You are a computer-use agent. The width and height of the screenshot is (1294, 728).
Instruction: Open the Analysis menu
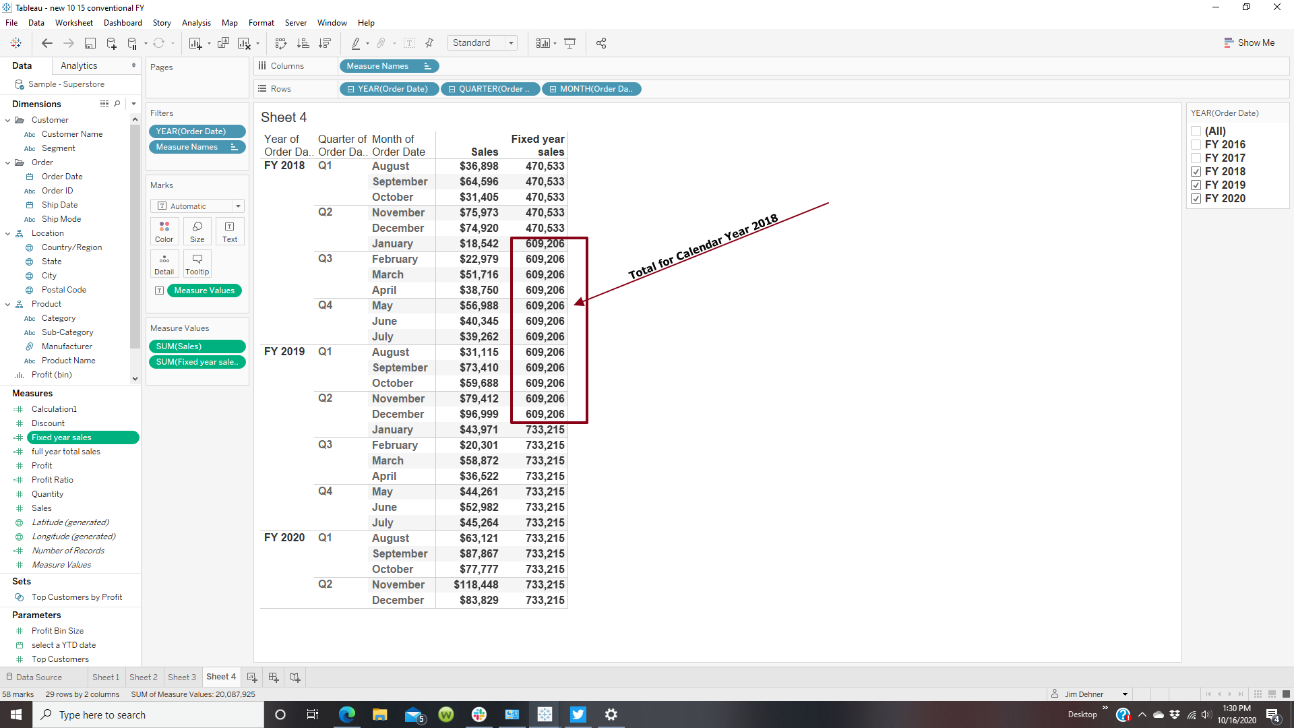(195, 23)
